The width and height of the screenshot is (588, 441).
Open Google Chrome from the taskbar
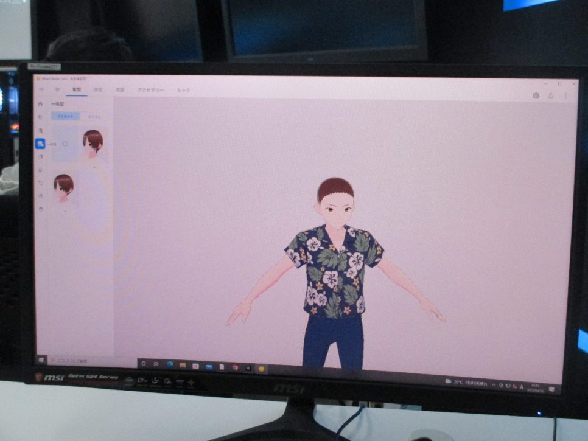click(x=235, y=367)
